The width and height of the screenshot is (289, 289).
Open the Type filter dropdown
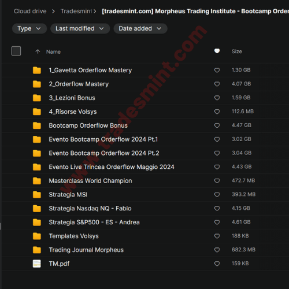pyautogui.click(x=29, y=28)
